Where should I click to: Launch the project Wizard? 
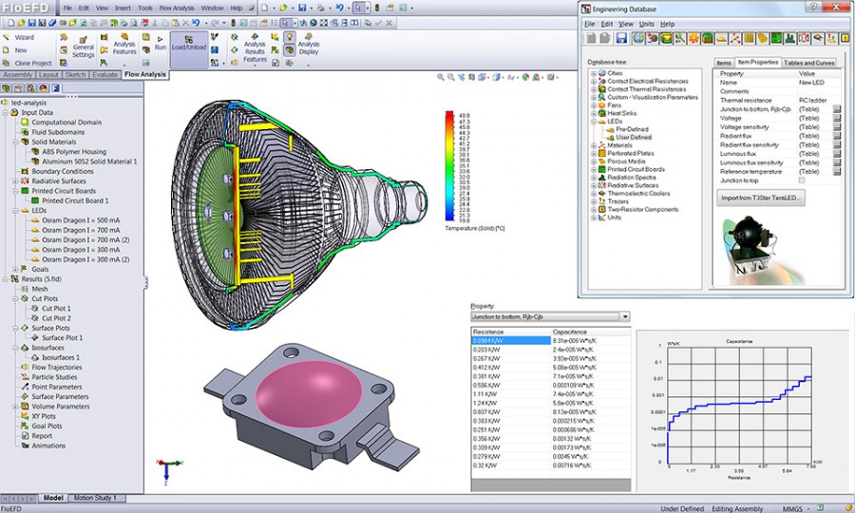pyautogui.click(x=19, y=37)
